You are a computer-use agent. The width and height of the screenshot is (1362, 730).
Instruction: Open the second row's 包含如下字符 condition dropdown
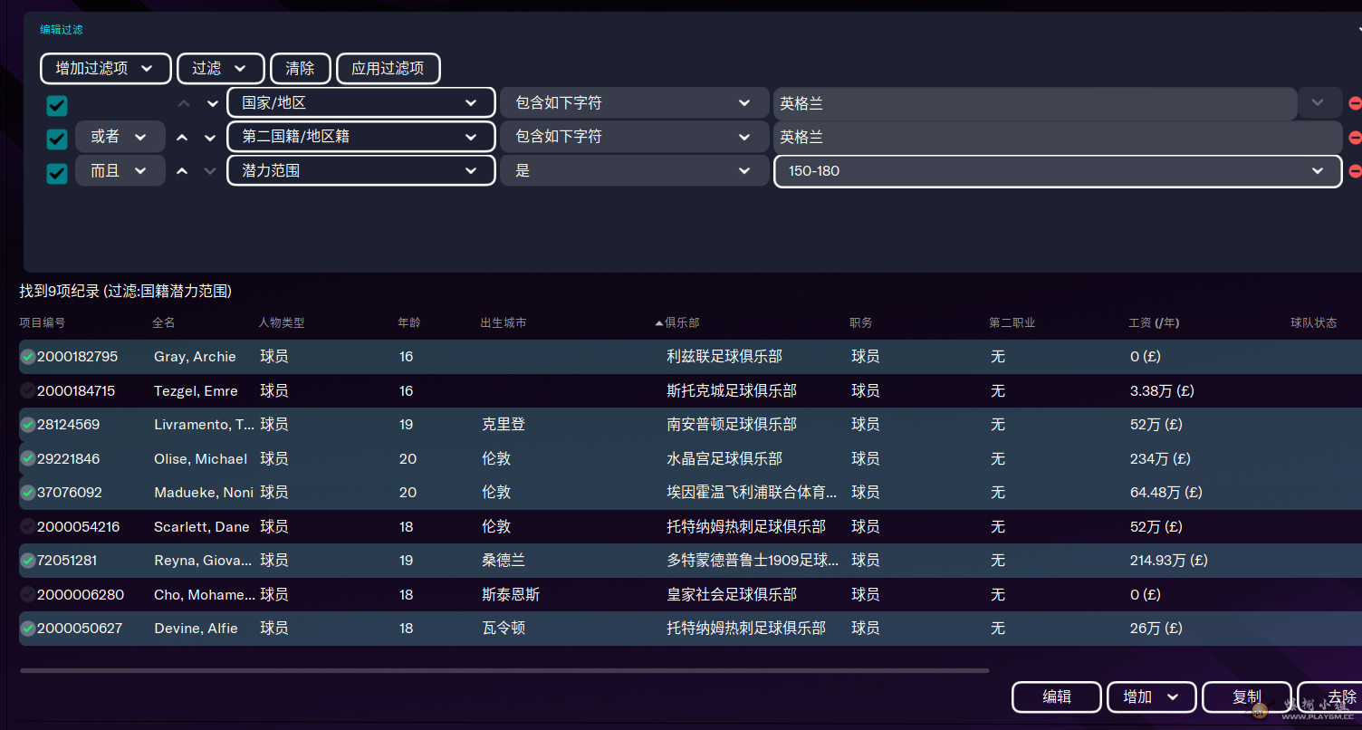pos(635,137)
